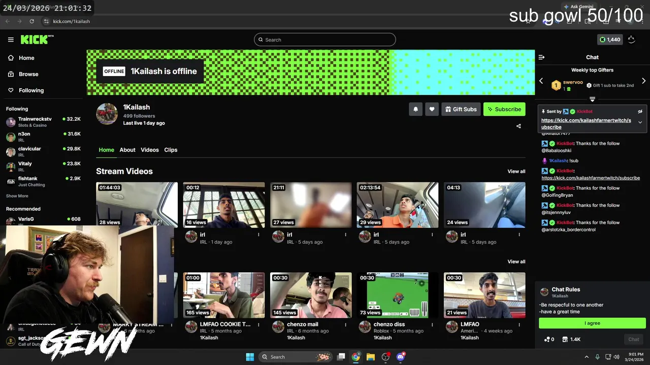Open the profile icon next to Kicks balance
Viewport: 650px width, 365px height.
pos(631,40)
